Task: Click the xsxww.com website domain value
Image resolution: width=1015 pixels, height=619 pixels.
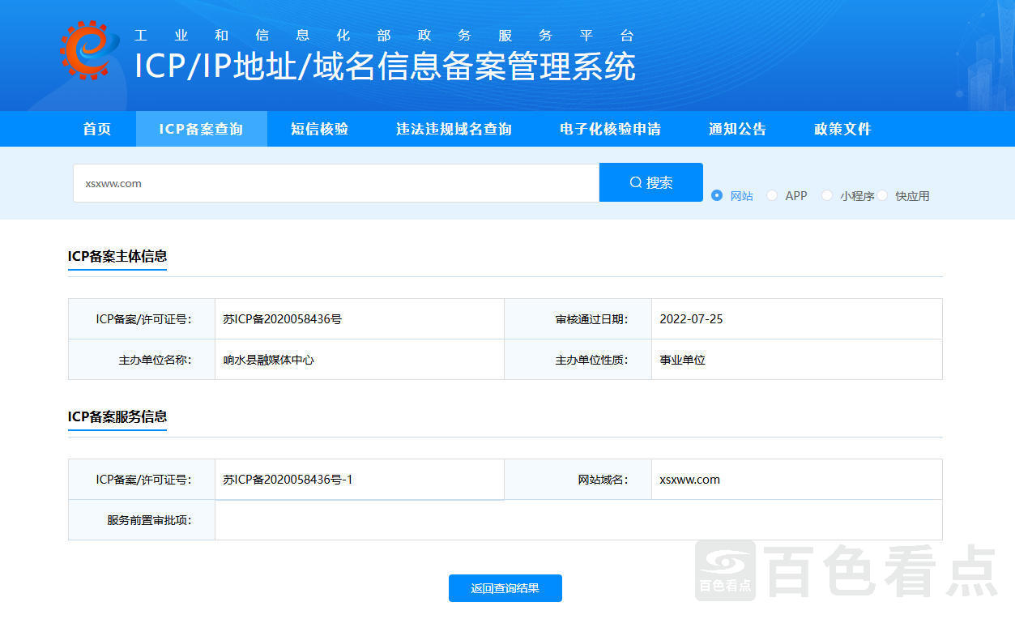Action: pos(689,480)
